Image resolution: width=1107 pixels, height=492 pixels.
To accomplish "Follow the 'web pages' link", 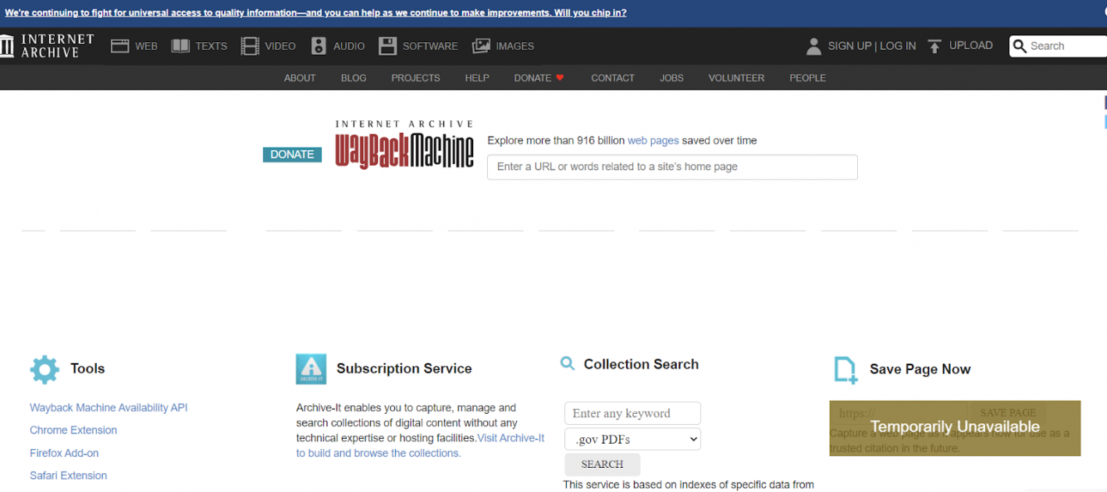I will point(653,141).
